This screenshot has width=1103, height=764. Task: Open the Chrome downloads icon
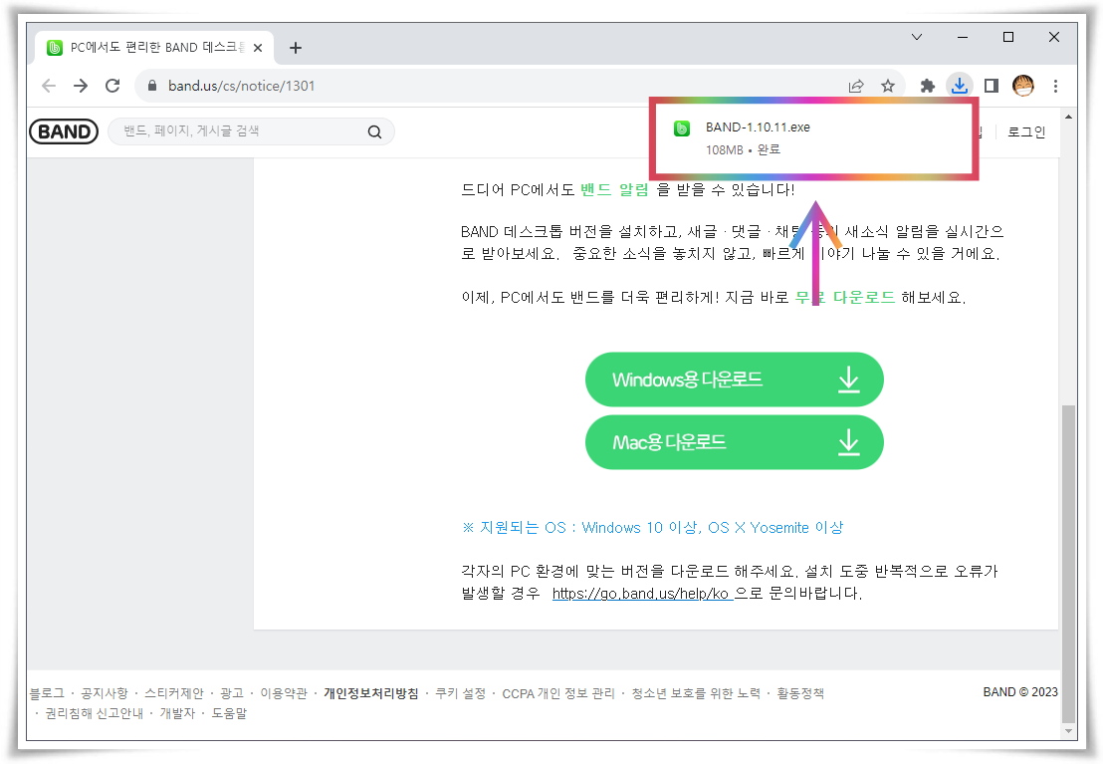tap(960, 86)
